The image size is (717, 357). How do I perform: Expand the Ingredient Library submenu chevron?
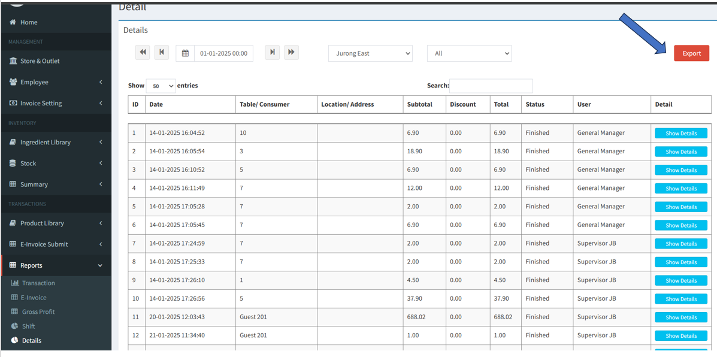pos(100,142)
